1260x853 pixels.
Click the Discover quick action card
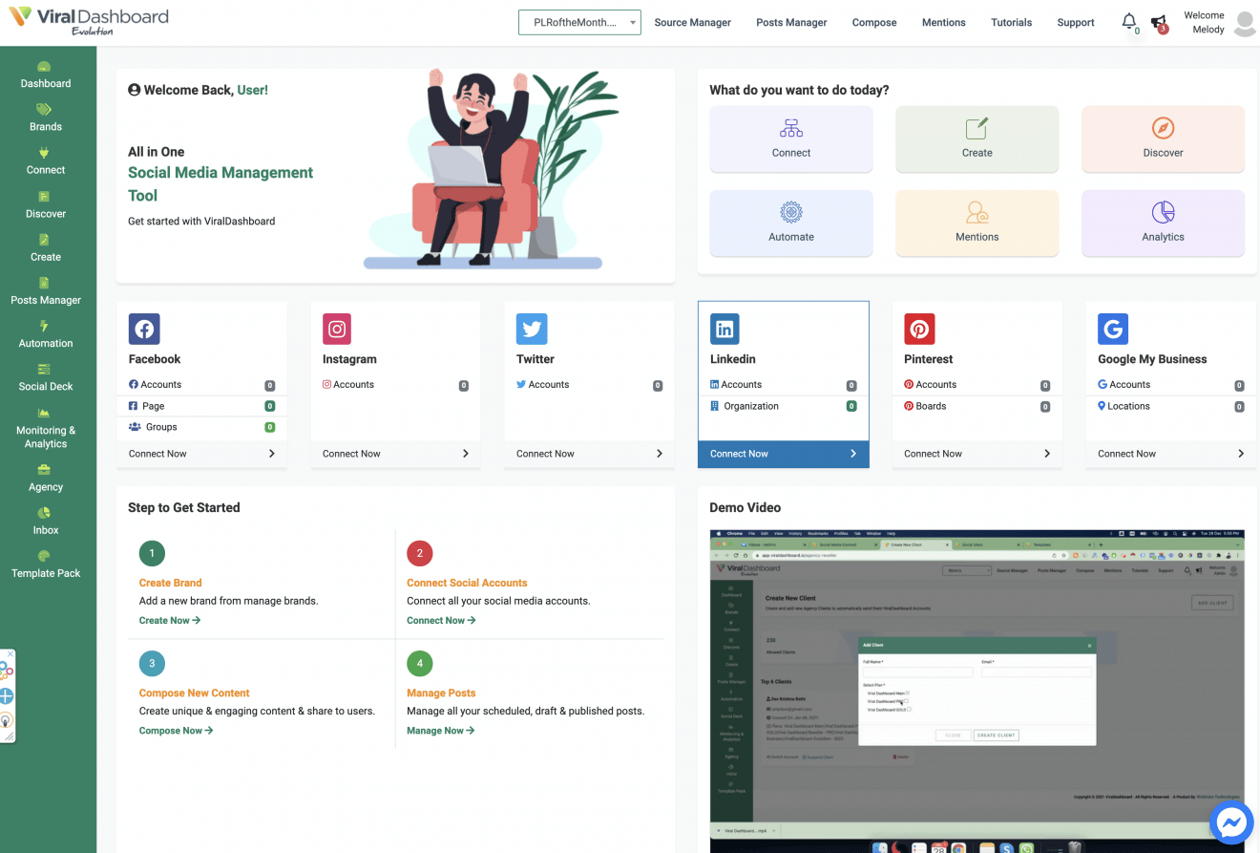click(x=1163, y=139)
